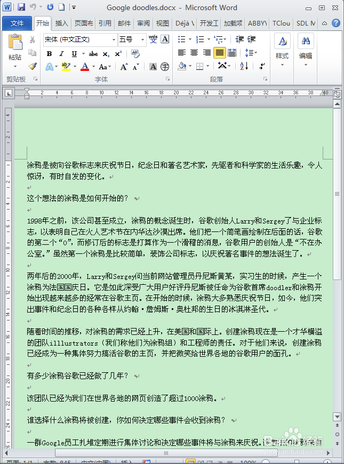
Task: Click the Undo arrow icon
Action: pyautogui.click(x=33, y=7)
